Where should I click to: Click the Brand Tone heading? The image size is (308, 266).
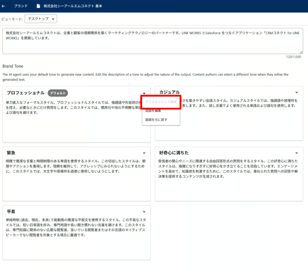pyautogui.click(x=13, y=66)
